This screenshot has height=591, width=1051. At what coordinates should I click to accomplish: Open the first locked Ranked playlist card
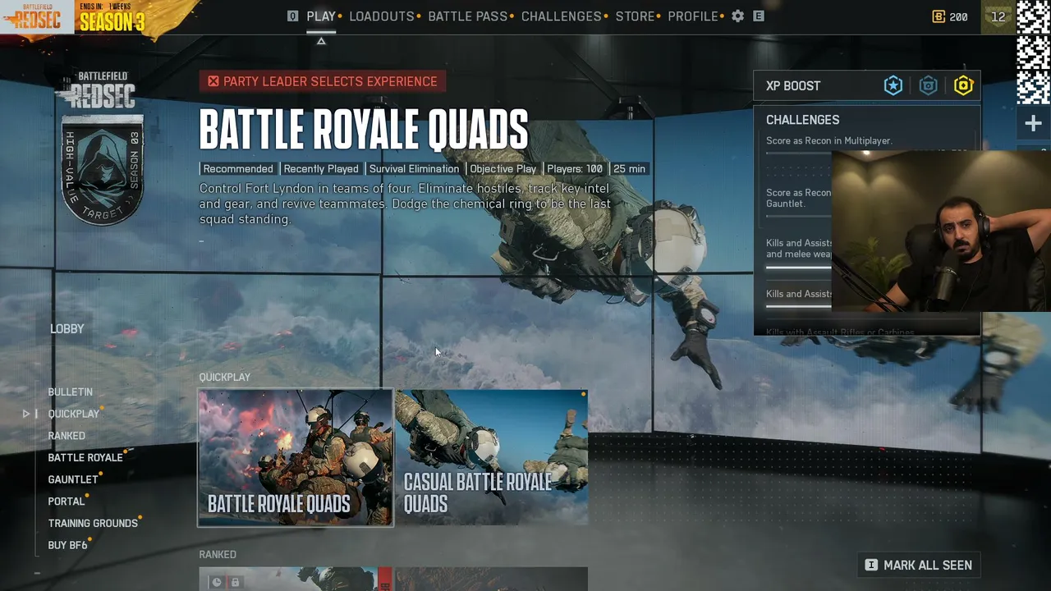tap(296, 579)
